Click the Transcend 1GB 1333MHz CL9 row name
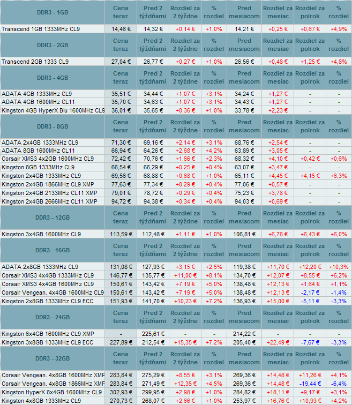This screenshot has width=352, height=405. click(x=41, y=29)
